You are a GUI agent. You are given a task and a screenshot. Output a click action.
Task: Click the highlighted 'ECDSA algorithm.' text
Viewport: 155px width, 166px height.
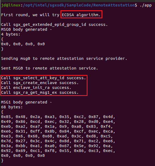81,15
